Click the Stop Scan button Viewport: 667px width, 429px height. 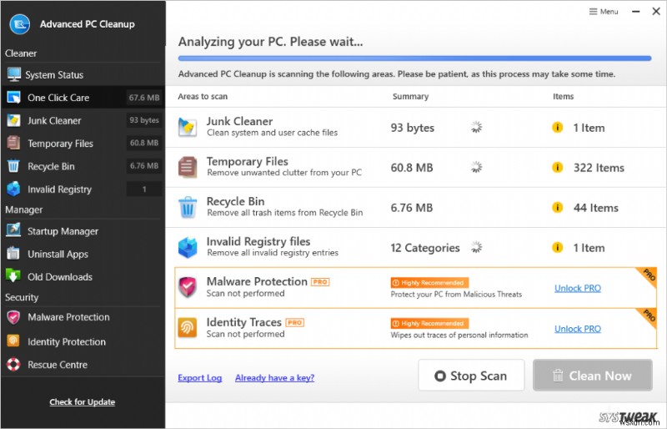471,376
